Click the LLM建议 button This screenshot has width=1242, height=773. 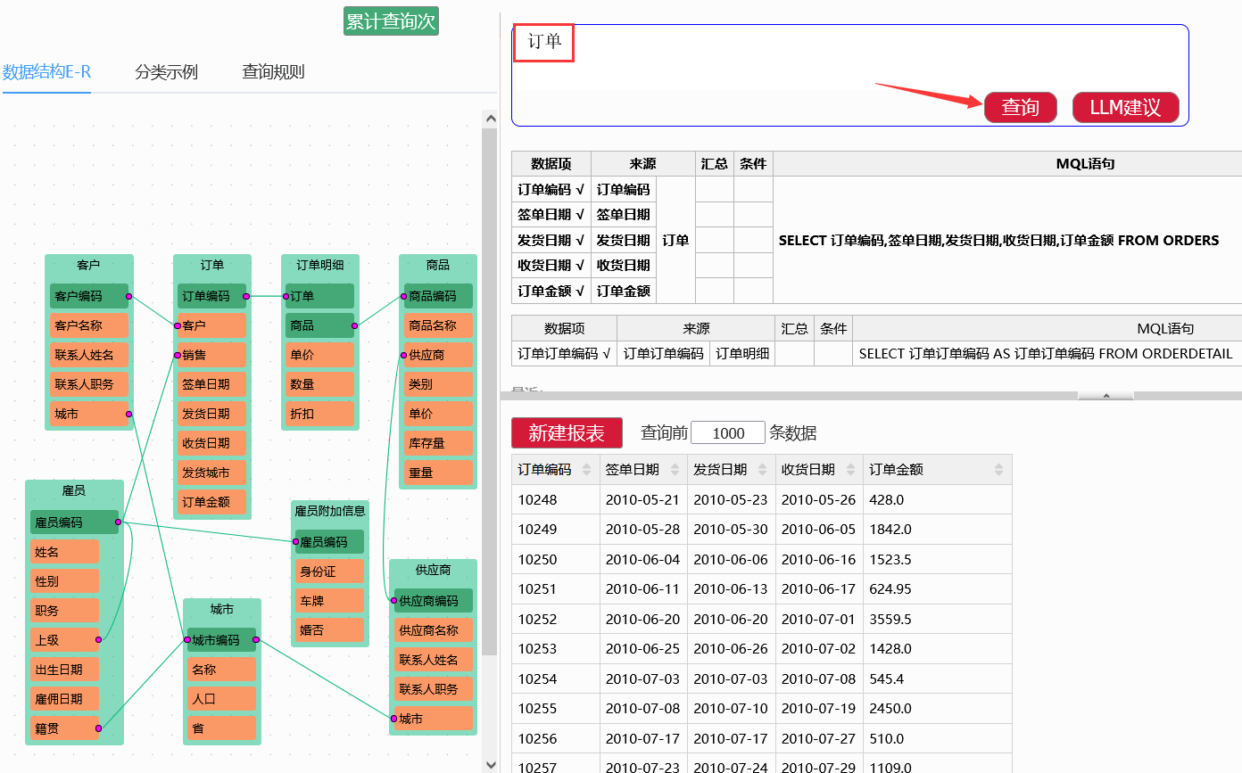1125,108
